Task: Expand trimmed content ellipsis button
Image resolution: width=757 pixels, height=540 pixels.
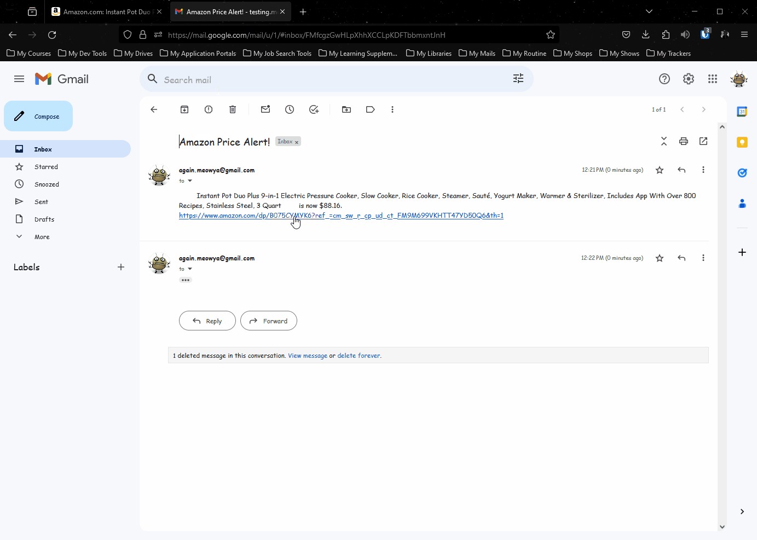Action: 186,280
